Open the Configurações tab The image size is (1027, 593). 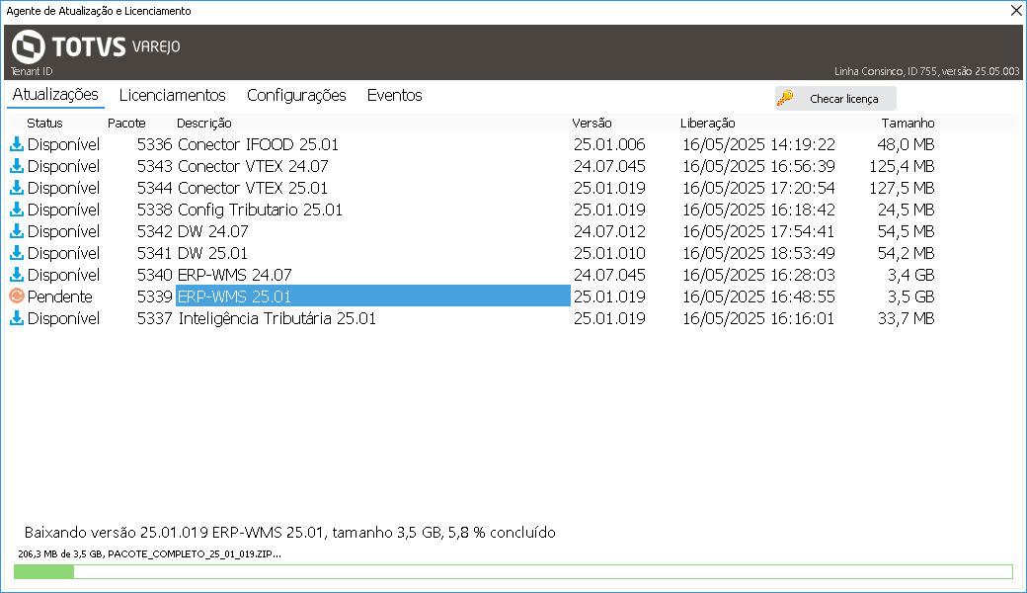pos(296,96)
